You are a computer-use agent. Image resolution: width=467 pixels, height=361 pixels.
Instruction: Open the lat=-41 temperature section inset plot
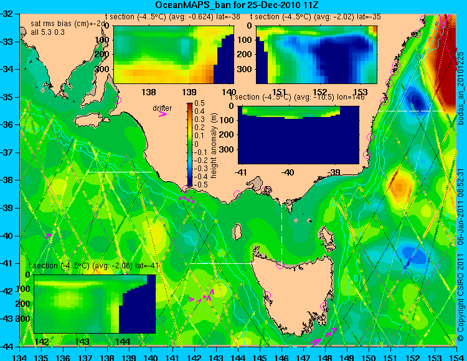pyautogui.click(x=95, y=304)
